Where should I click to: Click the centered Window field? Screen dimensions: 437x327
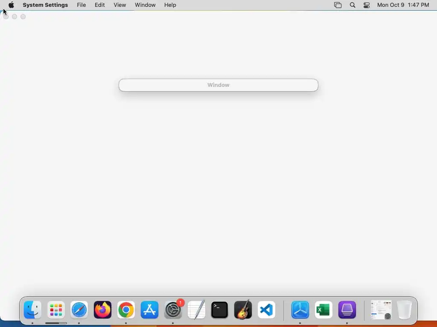point(218,85)
